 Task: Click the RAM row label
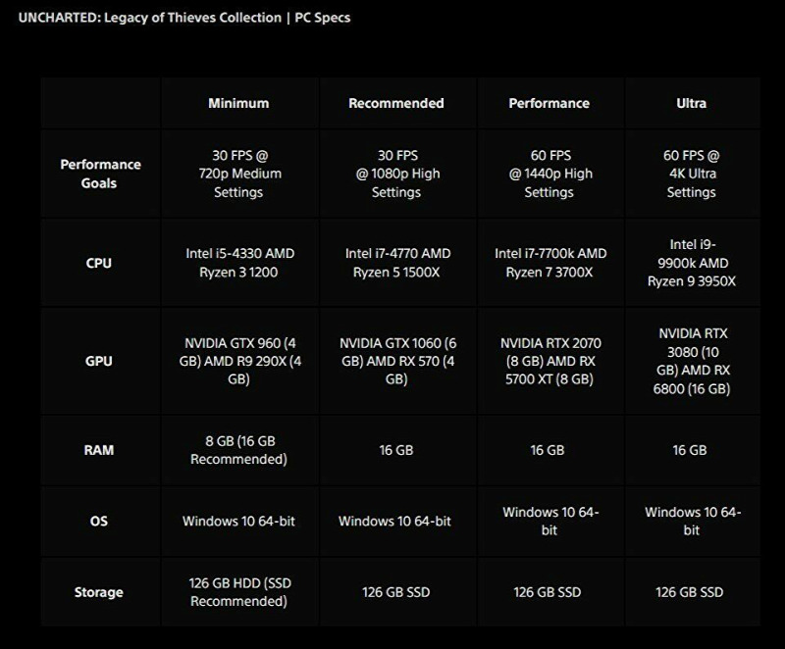coord(99,450)
